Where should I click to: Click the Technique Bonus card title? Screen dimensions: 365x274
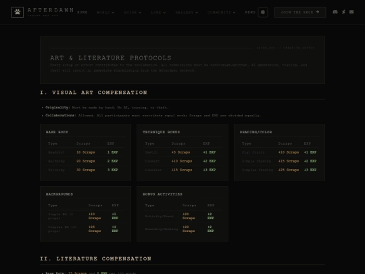pos(161,132)
